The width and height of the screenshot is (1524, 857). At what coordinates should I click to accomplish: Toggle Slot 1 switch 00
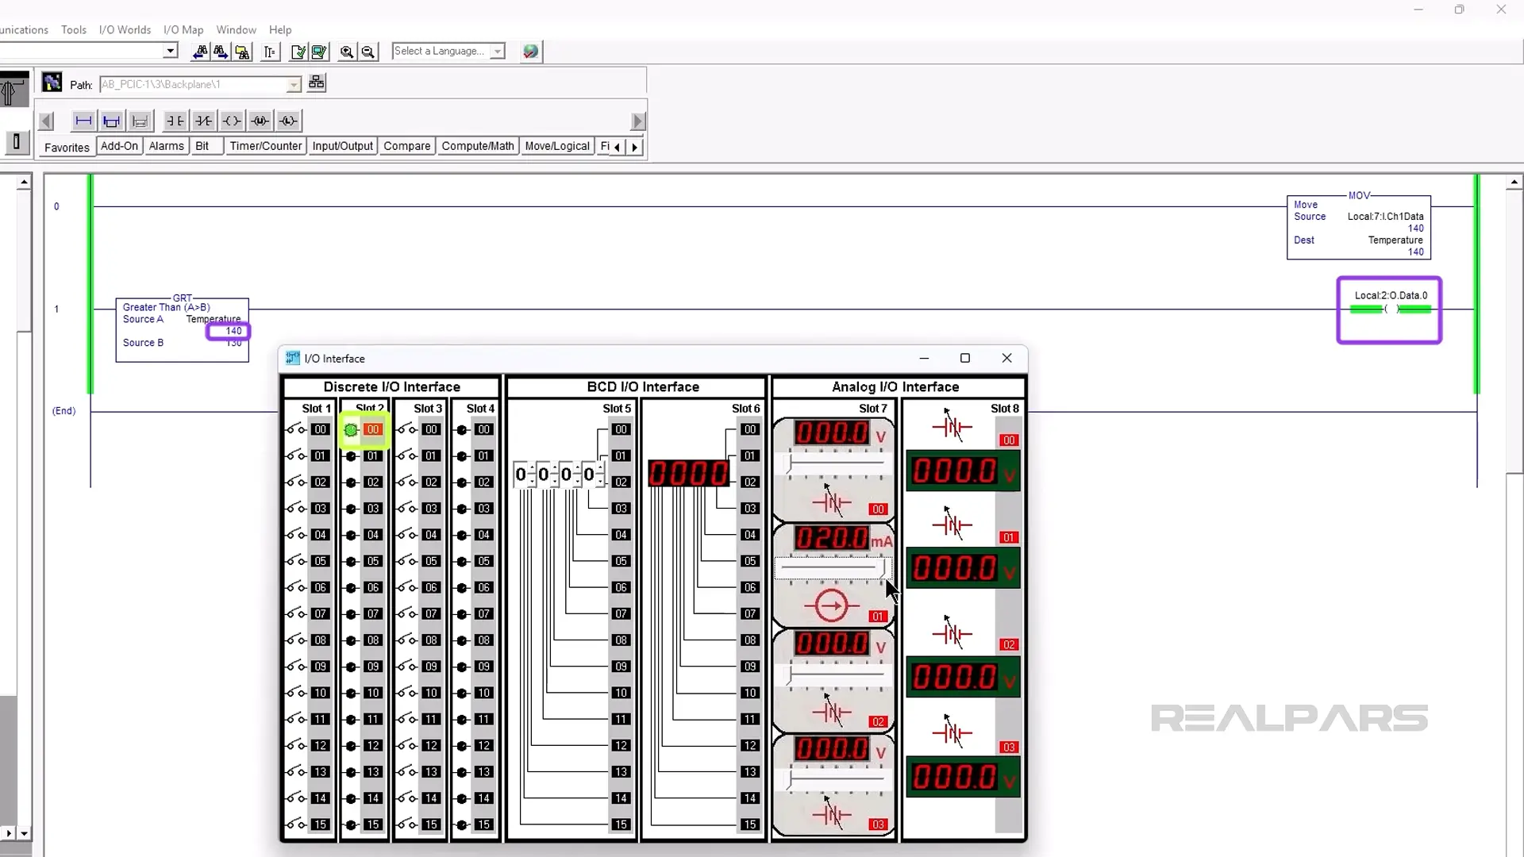click(x=296, y=429)
